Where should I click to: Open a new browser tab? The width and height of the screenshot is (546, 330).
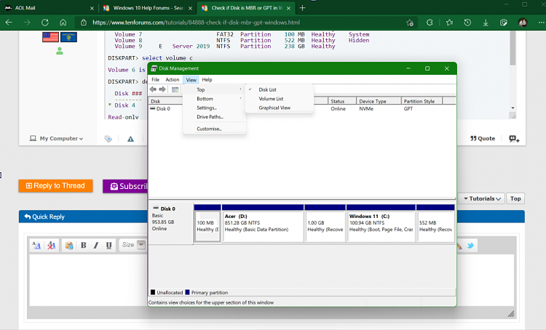click(303, 8)
